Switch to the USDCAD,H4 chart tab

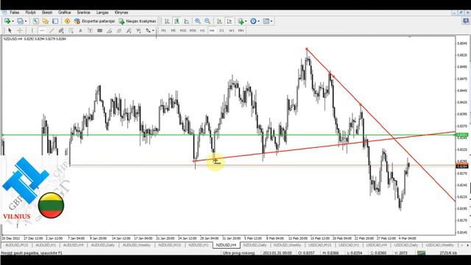click(x=376, y=245)
